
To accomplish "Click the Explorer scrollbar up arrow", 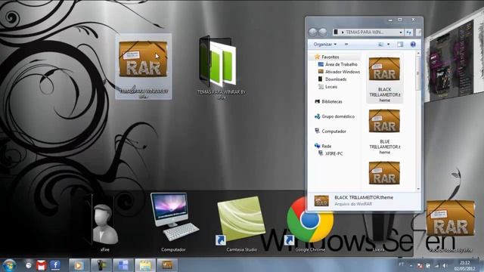I will (x=418, y=54).
